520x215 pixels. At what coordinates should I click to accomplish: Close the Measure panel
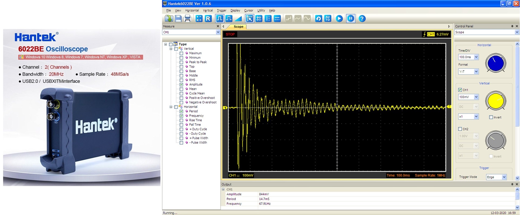[x=218, y=26]
